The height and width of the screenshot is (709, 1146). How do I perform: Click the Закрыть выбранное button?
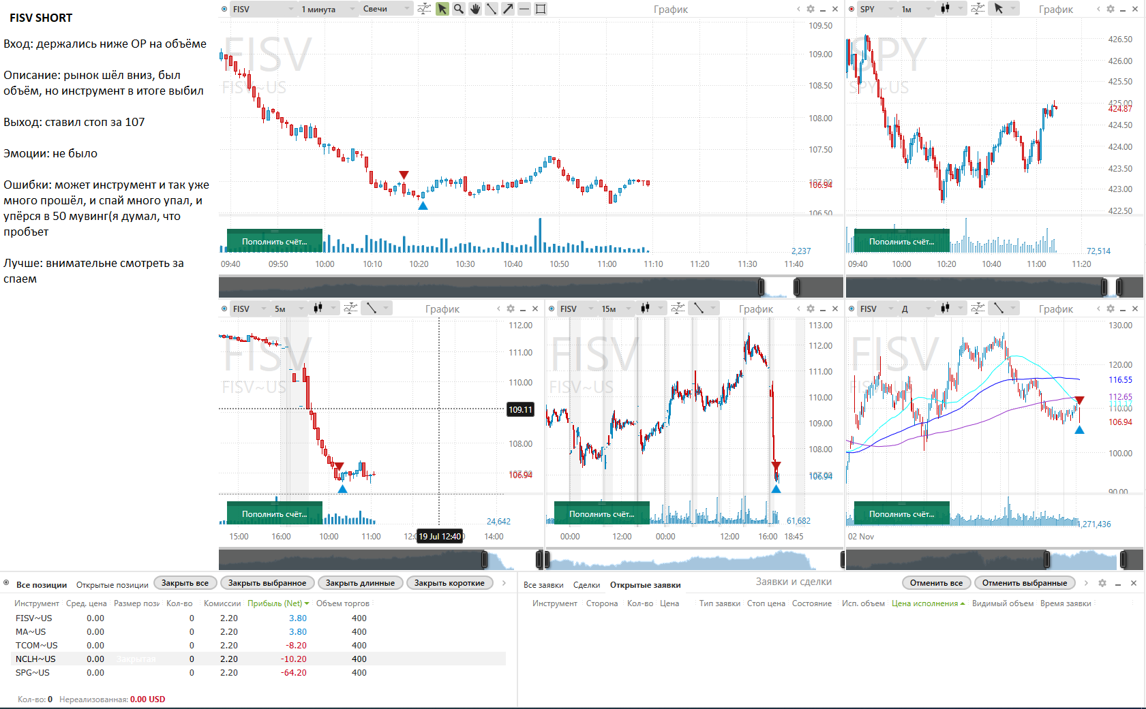tap(267, 583)
